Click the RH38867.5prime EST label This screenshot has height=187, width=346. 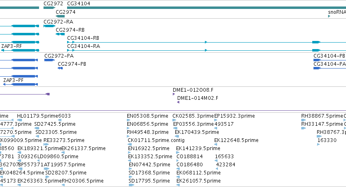pyautogui.click(x=322, y=116)
